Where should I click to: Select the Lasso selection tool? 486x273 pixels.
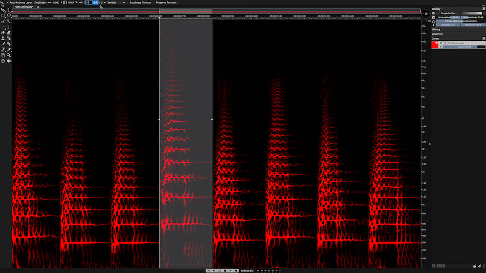(9, 16)
